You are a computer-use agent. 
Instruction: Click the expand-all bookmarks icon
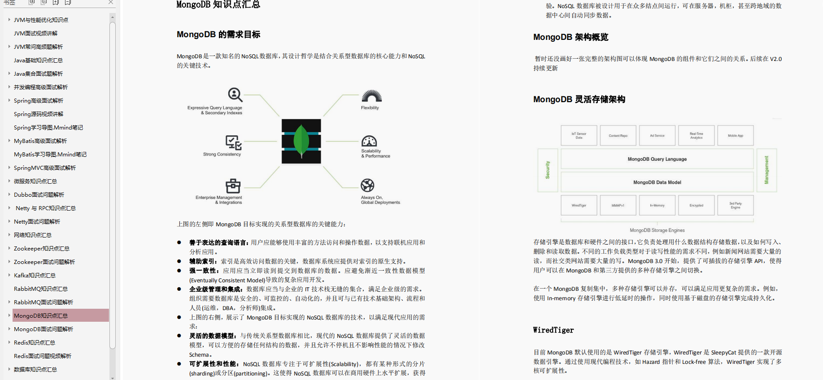(32, 2)
